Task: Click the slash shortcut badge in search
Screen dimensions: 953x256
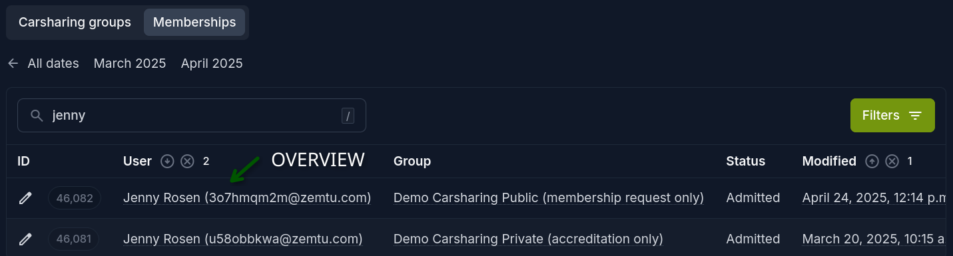Action: [348, 116]
